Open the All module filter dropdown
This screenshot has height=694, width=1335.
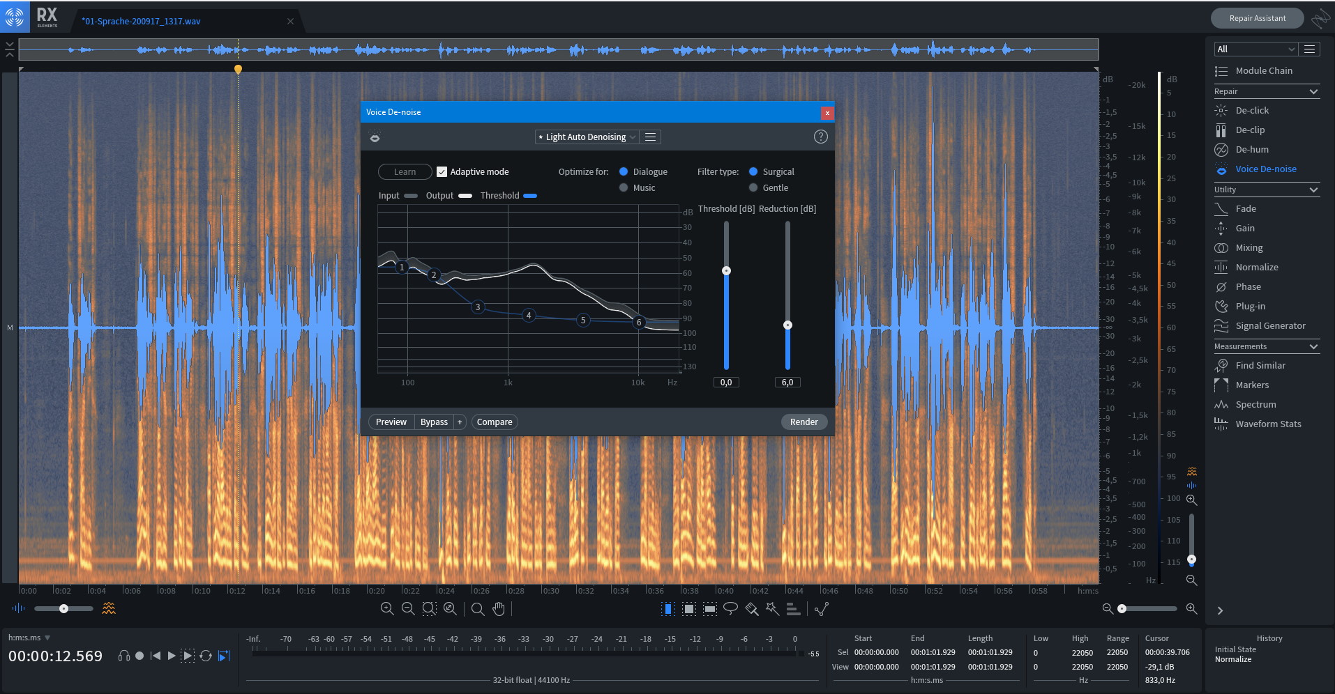[1255, 49]
